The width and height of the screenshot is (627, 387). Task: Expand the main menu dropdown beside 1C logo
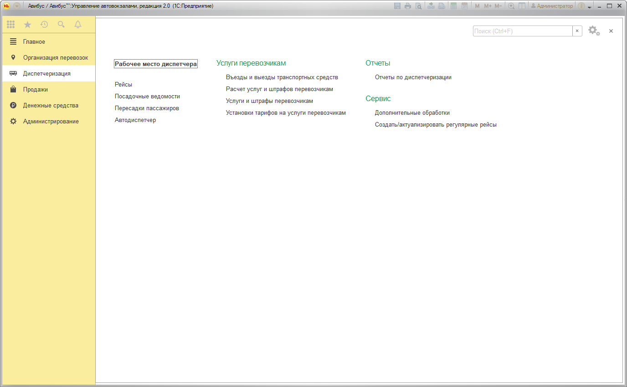click(17, 6)
